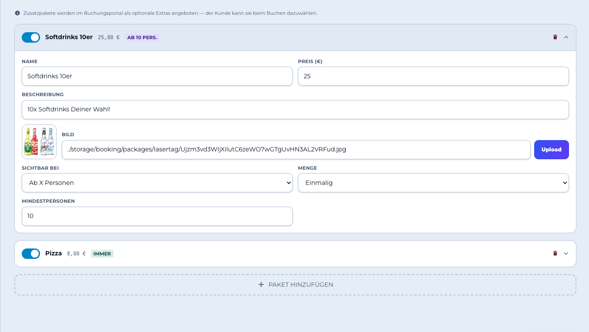
Task: Delete the Softdrinks 10er package
Action: tap(555, 37)
